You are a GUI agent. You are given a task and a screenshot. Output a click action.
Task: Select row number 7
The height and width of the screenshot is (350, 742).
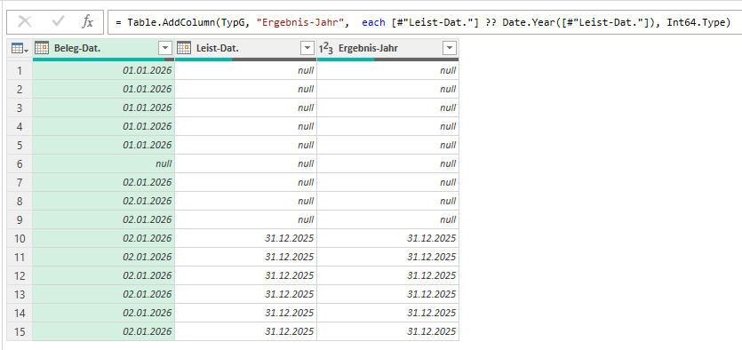pos(20,182)
